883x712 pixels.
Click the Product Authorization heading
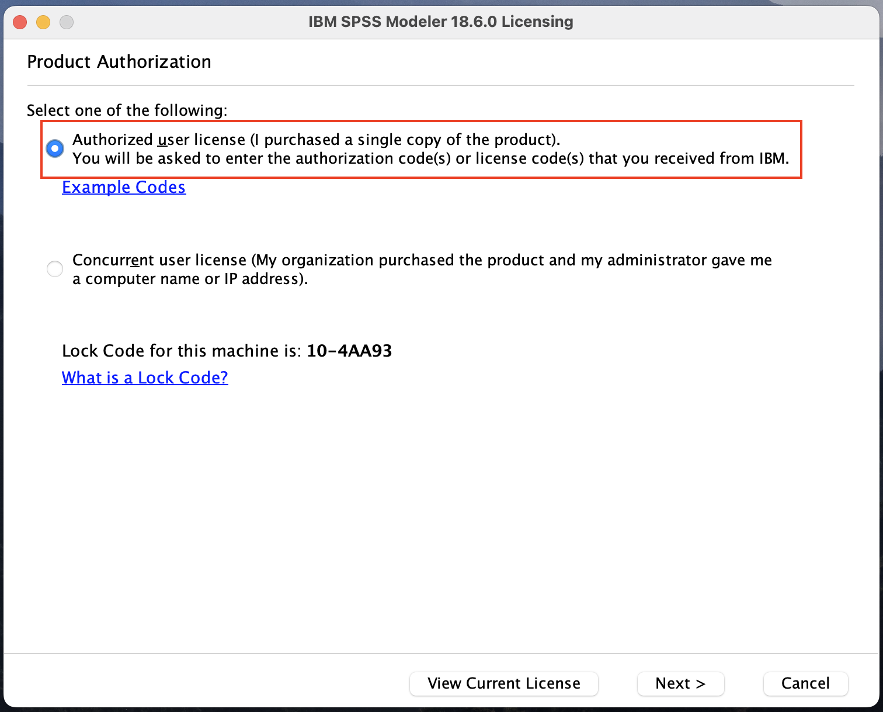tap(119, 61)
